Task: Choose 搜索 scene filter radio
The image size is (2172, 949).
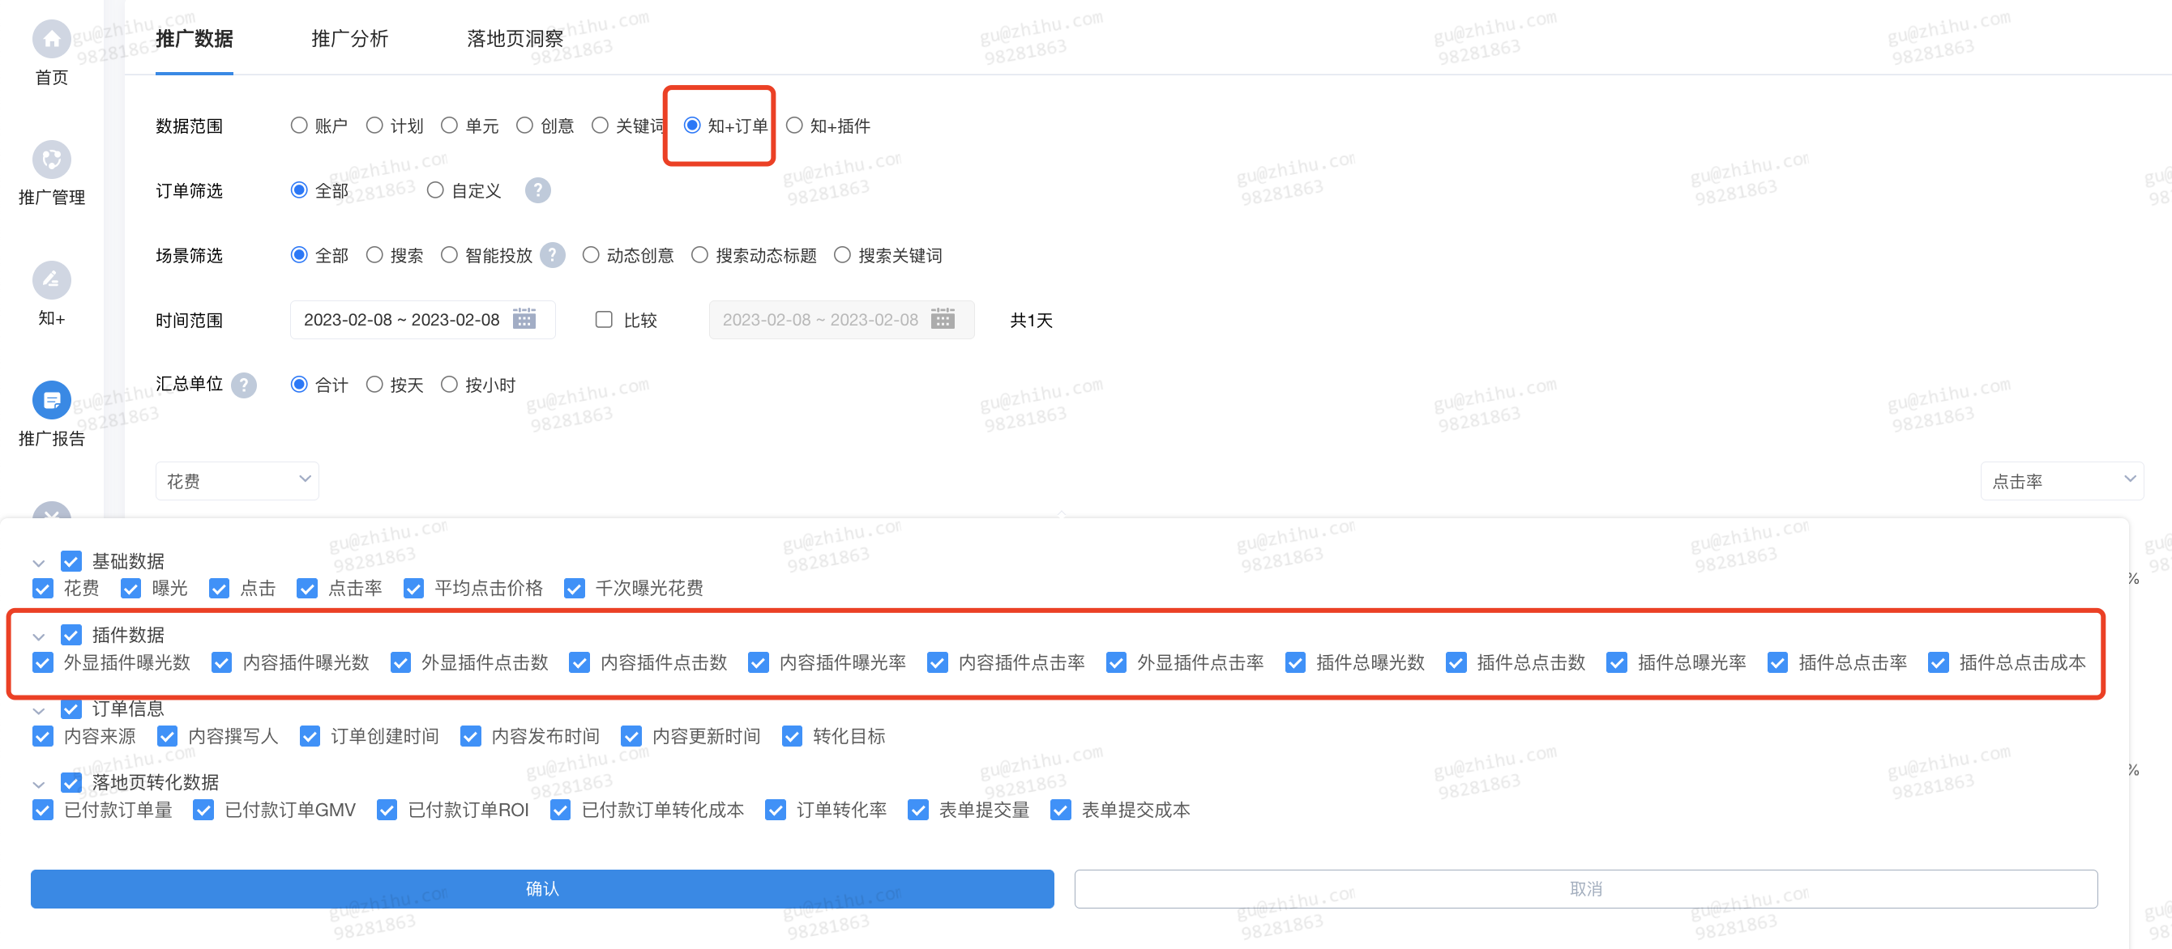Action: [x=374, y=255]
